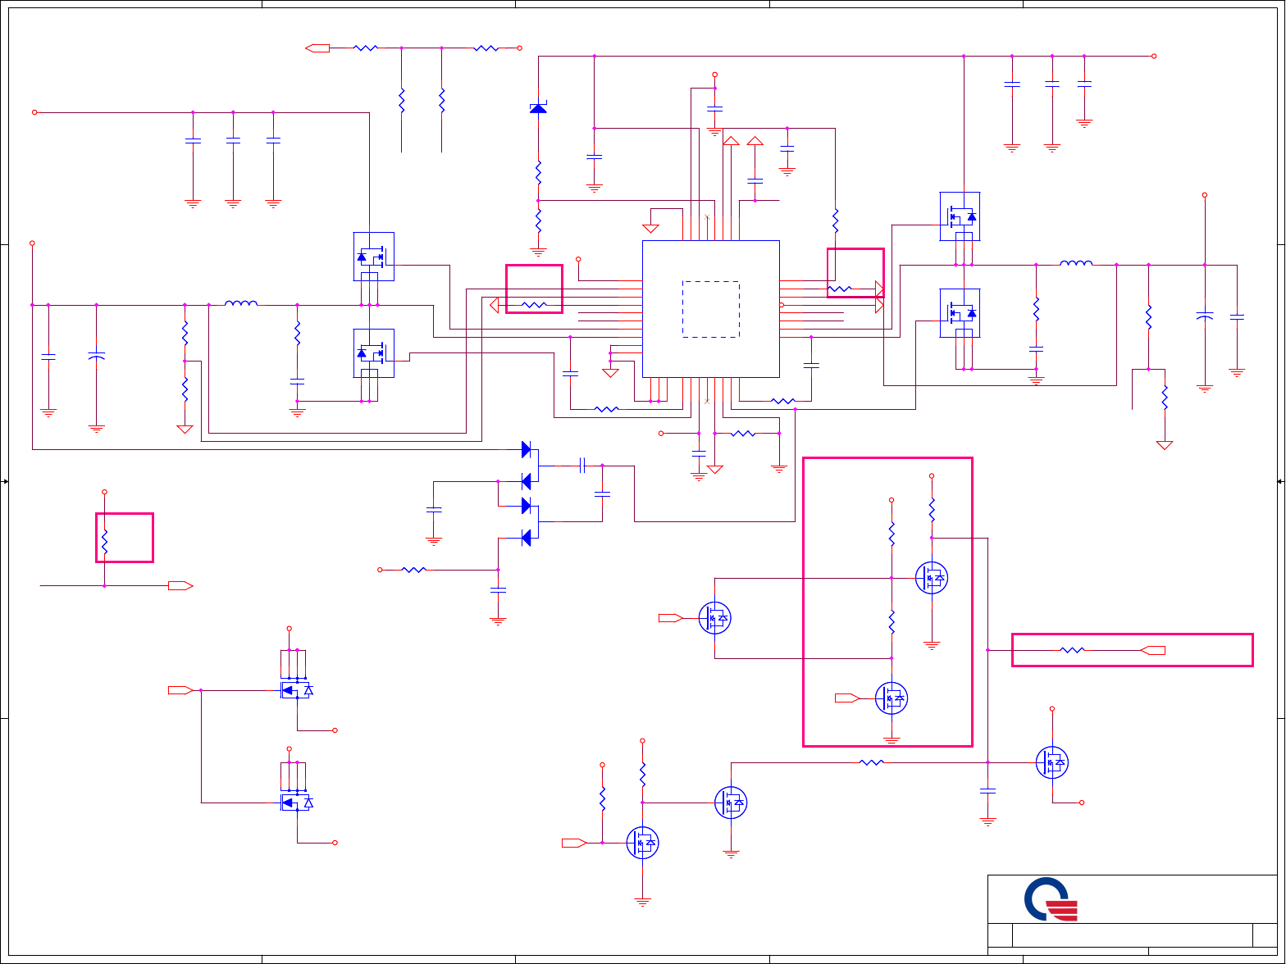
Task: Click the sheet border arrow on the left edge
Action: click(4, 482)
